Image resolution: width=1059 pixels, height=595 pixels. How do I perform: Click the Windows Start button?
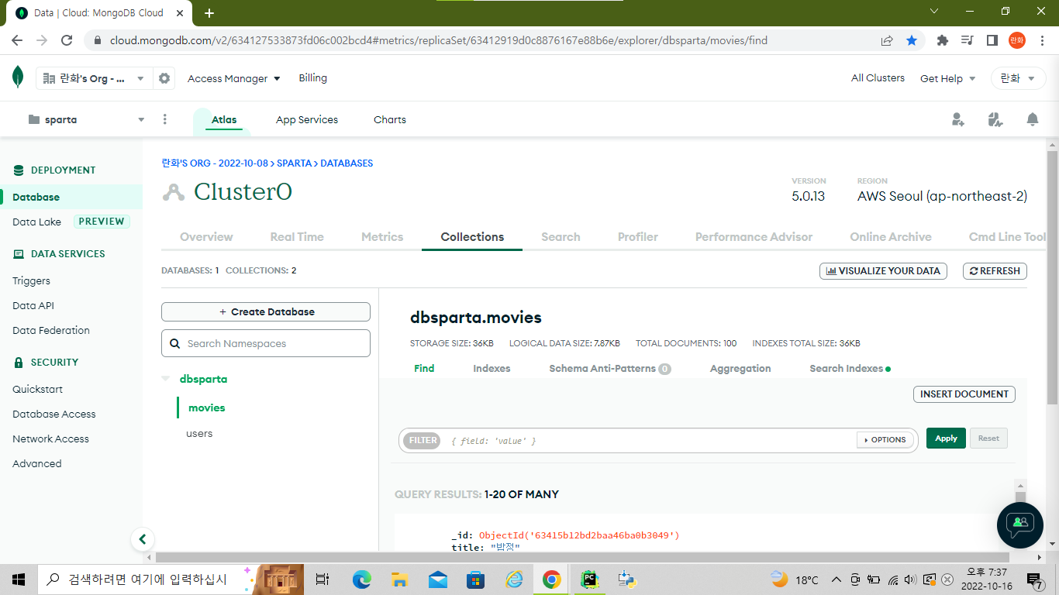(x=19, y=579)
